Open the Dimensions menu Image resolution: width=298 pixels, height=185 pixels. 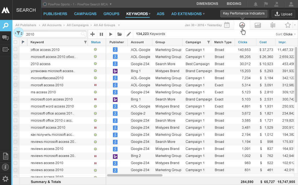[x=207, y=4]
